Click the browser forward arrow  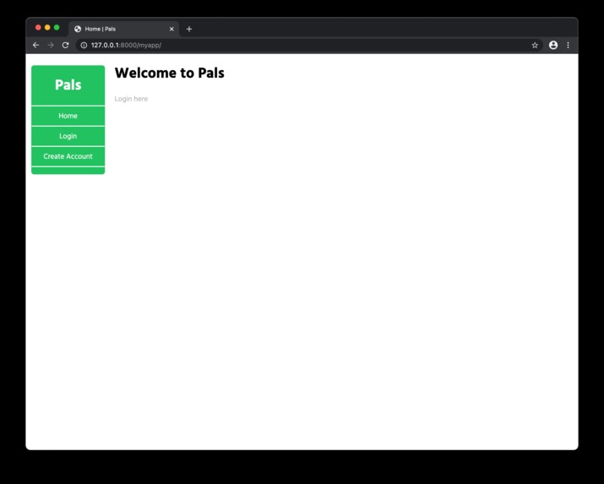click(51, 45)
